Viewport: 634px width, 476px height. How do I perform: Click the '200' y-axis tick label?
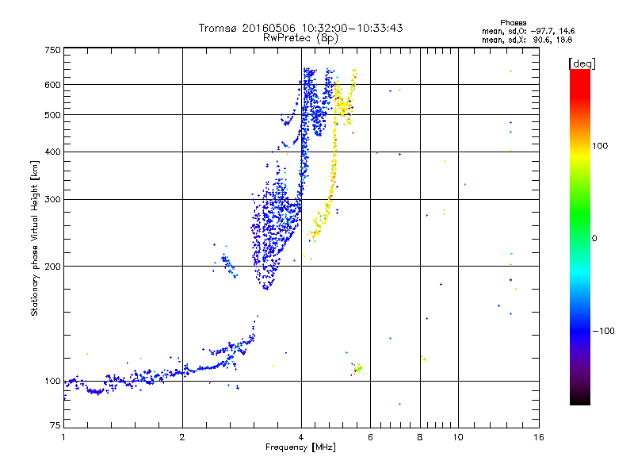52,267
